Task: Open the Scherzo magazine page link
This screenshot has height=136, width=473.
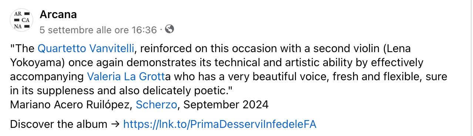Action: [157, 105]
